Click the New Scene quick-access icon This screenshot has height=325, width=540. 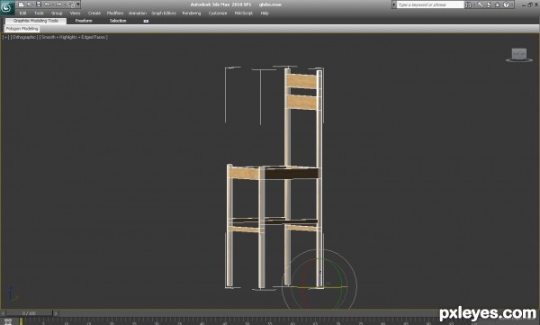click(22, 5)
